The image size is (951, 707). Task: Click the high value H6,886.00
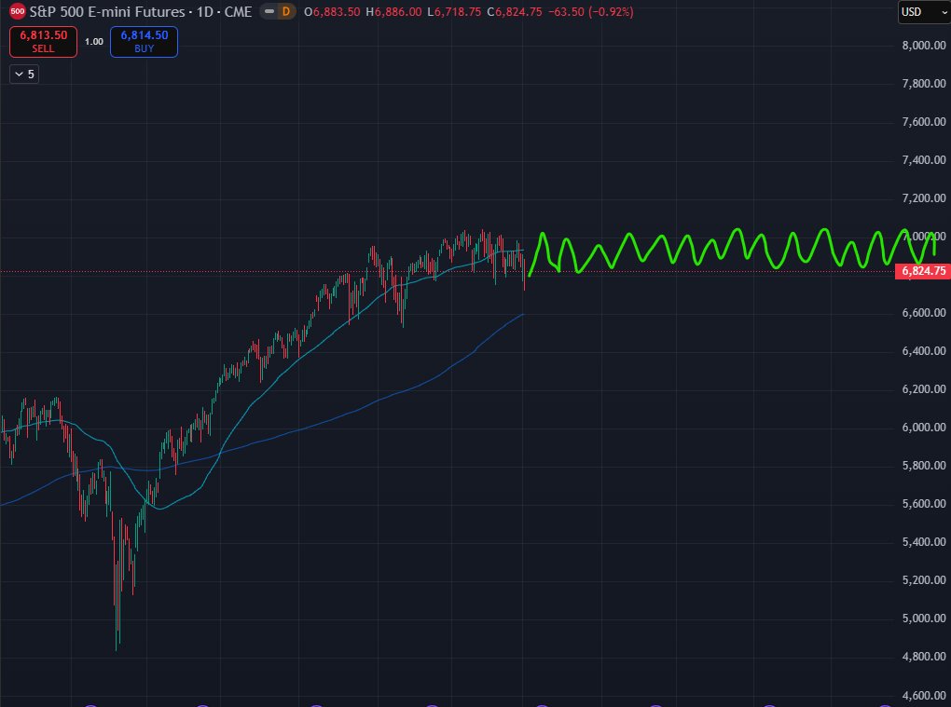[393, 12]
